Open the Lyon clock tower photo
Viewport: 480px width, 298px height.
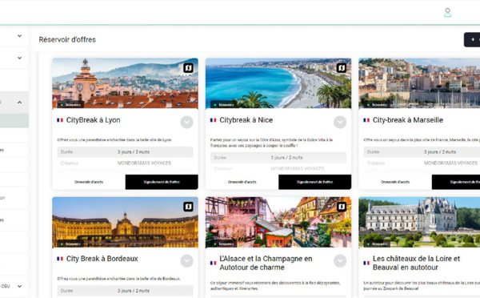coord(126,83)
